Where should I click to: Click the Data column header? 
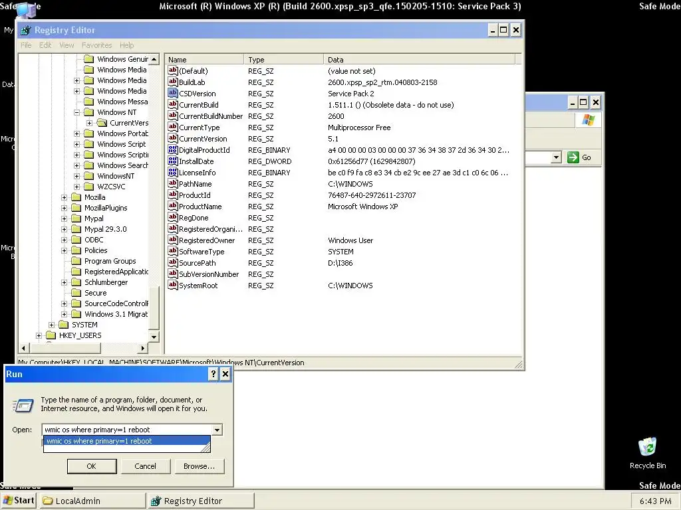(419, 59)
